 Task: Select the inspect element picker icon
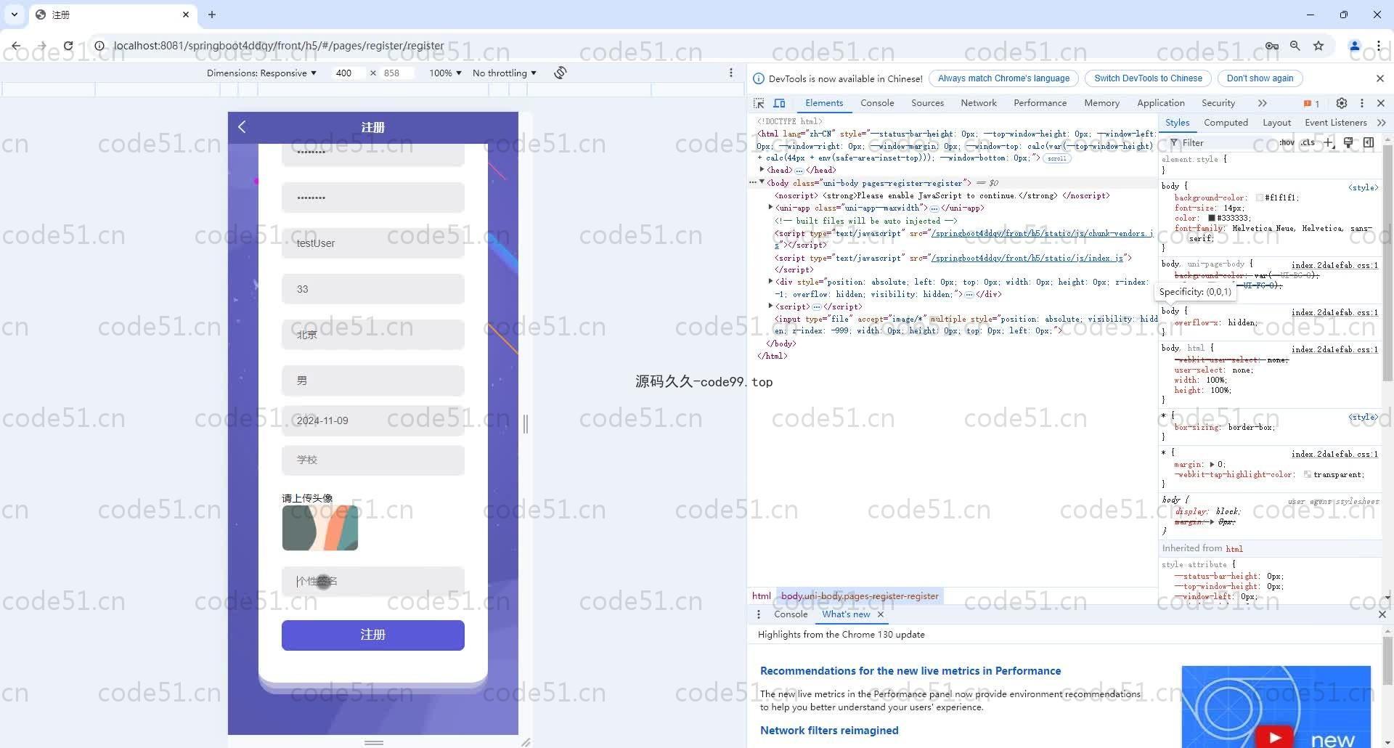click(759, 103)
